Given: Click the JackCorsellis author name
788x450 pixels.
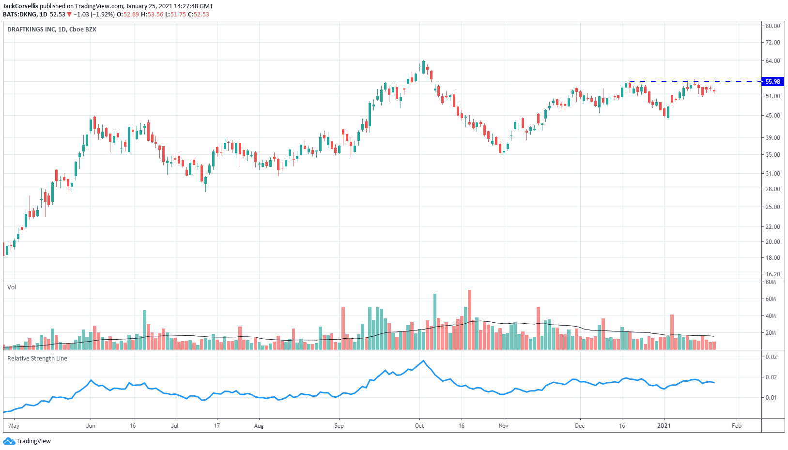Looking at the screenshot, I should click(20, 6).
